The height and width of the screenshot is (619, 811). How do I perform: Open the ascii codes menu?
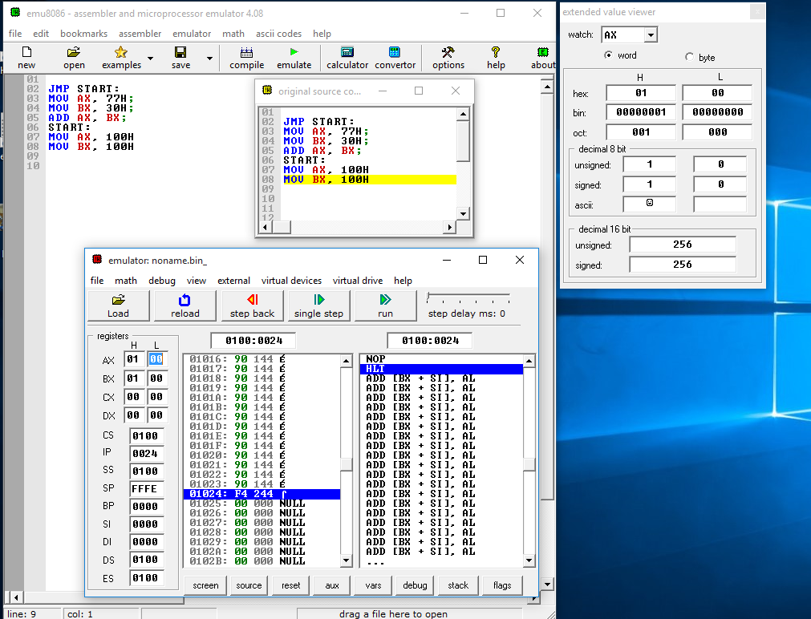(x=278, y=34)
